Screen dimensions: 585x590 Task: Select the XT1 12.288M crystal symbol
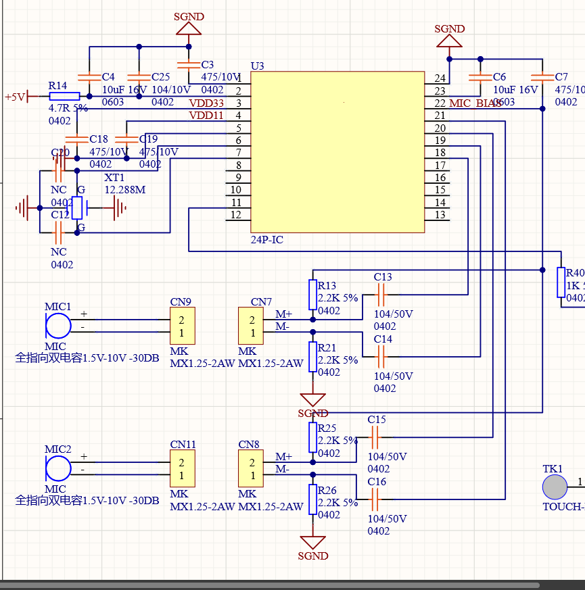click(78, 208)
